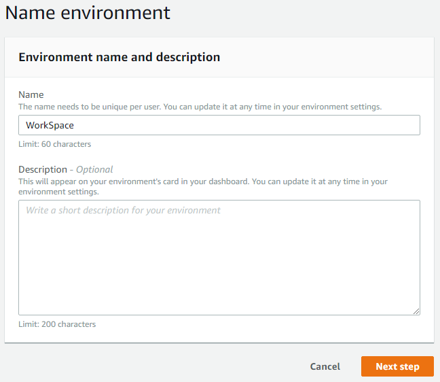Click the Description textarea resize handle
The width and height of the screenshot is (440, 382).
(416, 311)
